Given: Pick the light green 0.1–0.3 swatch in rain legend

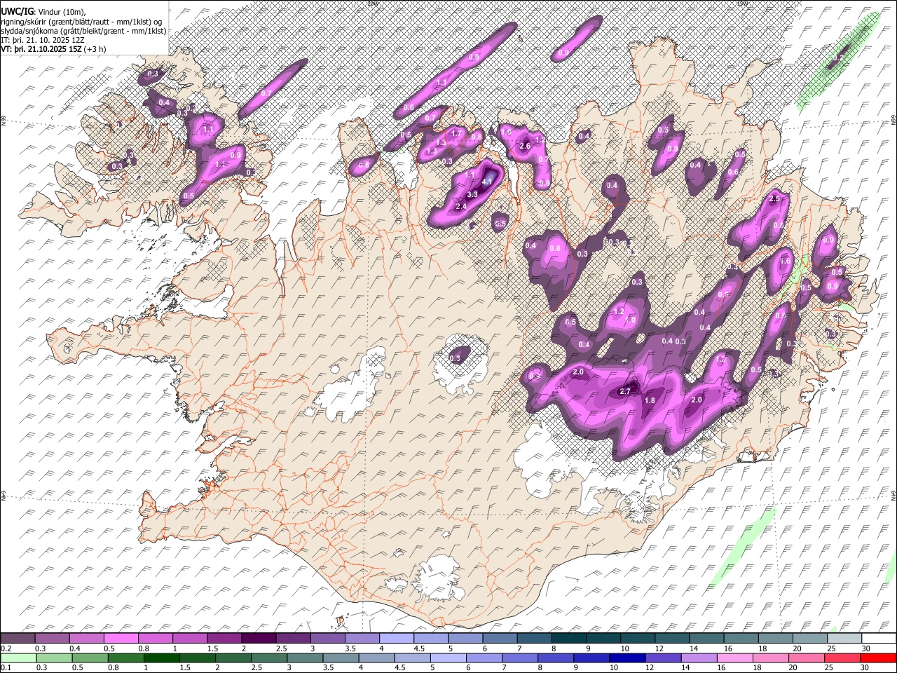Looking at the screenshot, I should (x=18, y=658).
